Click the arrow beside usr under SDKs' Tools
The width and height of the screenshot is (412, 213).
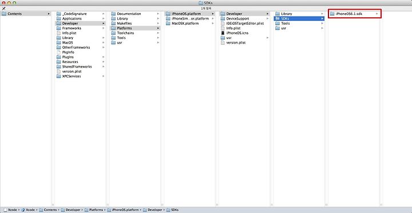click(x=322, y=28)
